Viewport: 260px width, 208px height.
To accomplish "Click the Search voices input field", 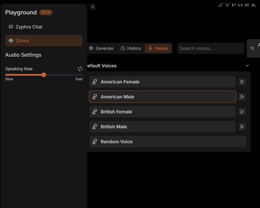I will tap(211, 48).
